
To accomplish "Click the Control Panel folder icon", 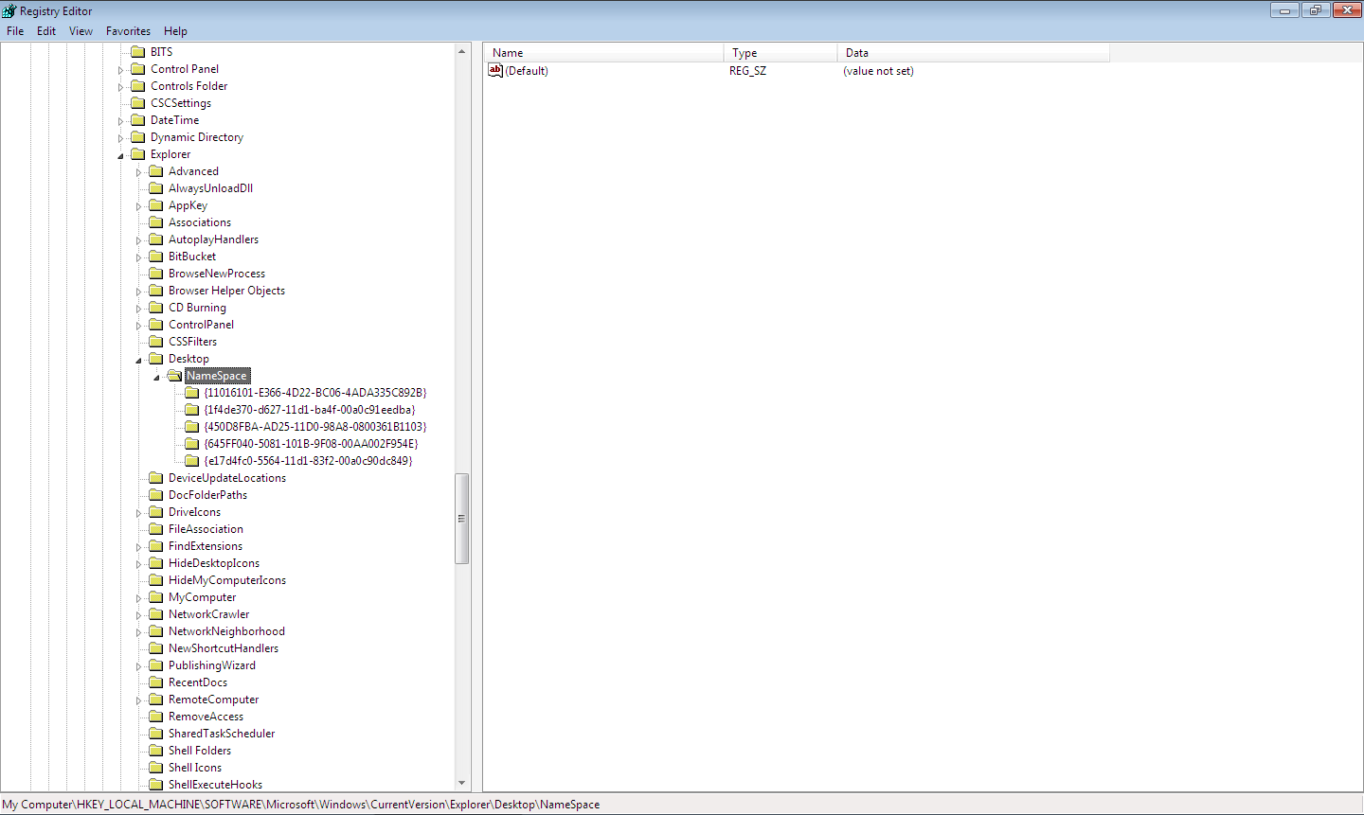I will click(137, 69).
